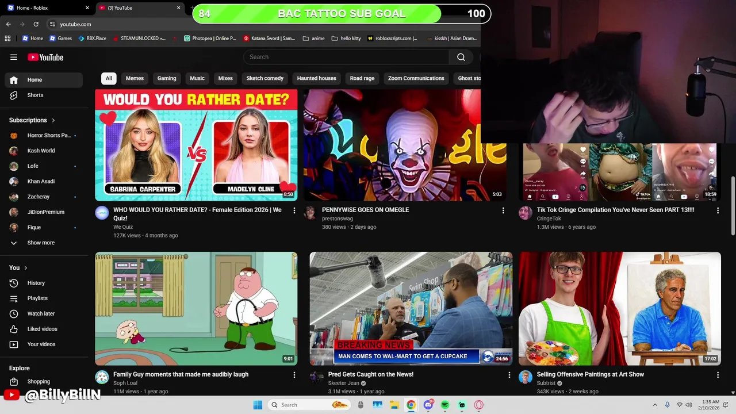The image size is (736, 414).
Task: Open Khan Asadi subscription channel
Action: coord(44,181)
